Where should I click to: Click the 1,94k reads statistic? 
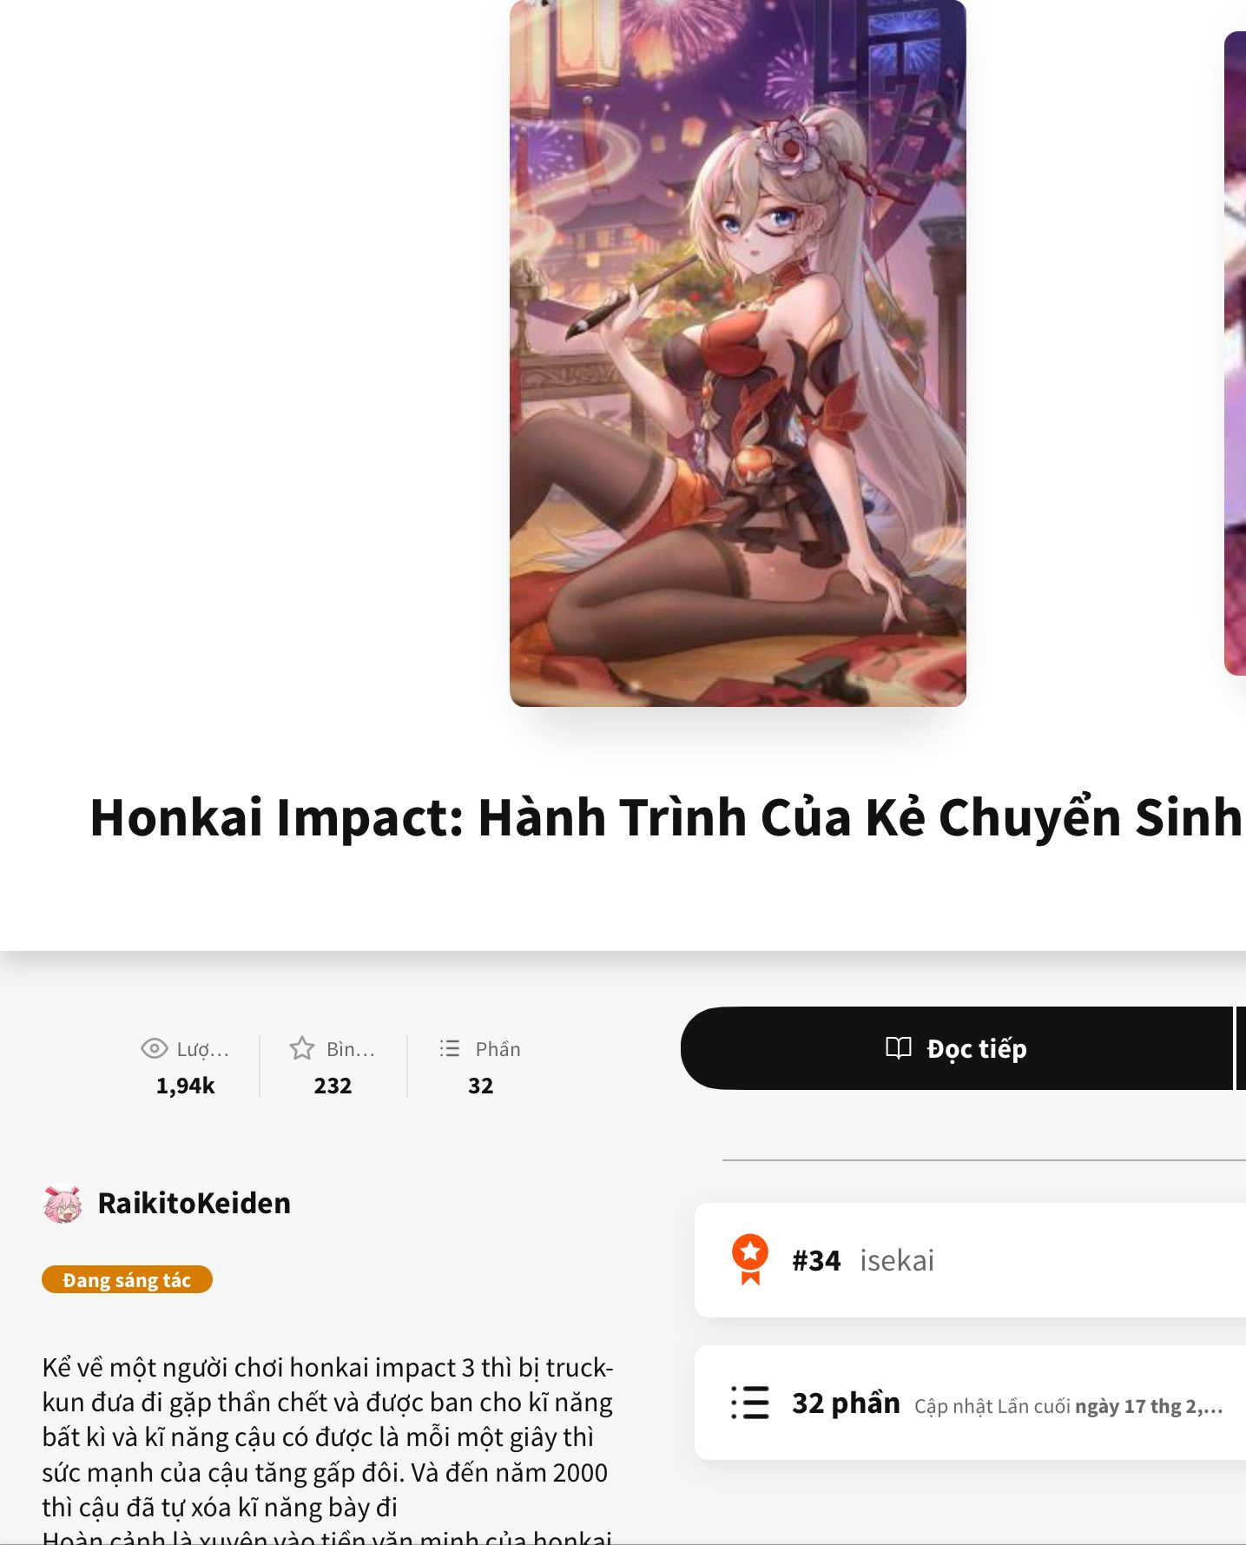point(185,1086)
